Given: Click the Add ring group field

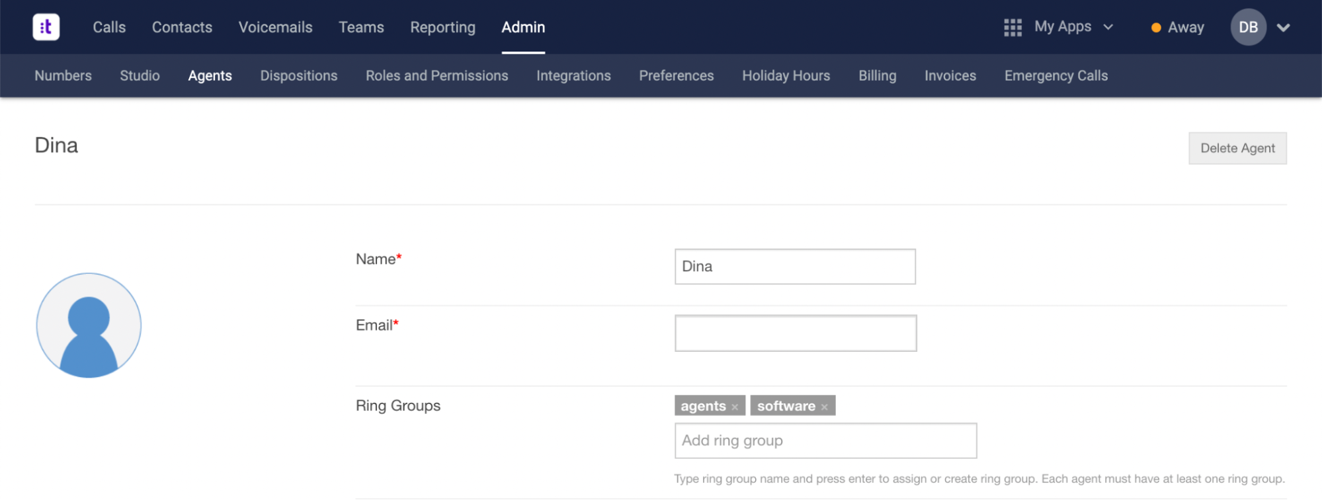Looking at the screenshot, I should coord(825,440).
